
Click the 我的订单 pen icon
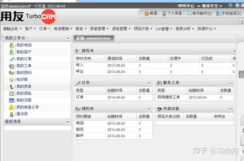pyautogui.click(x=12, y=59)
